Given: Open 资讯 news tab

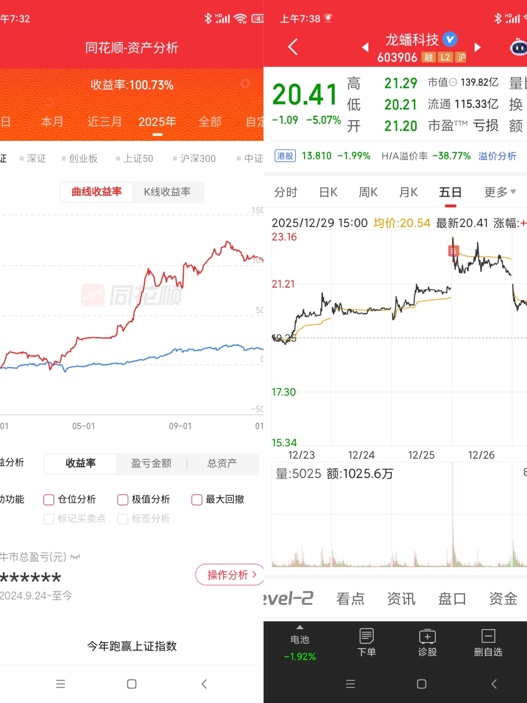Looking at the screenshot, I should pos(401,599).
